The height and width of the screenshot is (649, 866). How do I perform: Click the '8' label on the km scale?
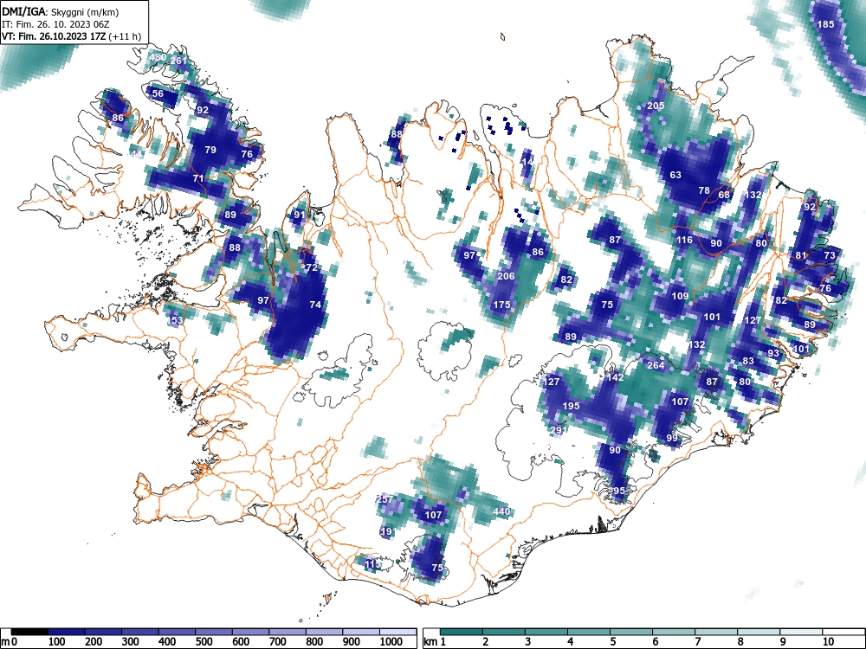click(740, 642)
